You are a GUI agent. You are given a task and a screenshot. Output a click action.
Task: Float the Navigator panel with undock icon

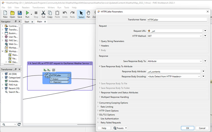(x=16, y=21)
